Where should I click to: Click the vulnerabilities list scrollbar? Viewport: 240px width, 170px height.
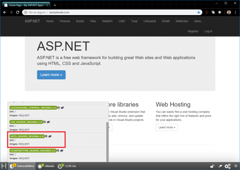107,142
